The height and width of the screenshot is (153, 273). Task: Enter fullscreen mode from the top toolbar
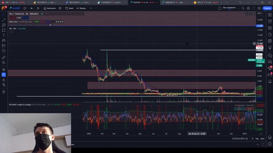(x=254, y=8)
